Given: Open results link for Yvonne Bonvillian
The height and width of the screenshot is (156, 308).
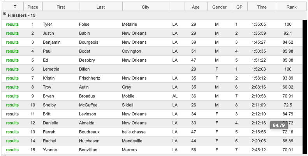Looking at the screenshot, I should [x=12, y=150].
